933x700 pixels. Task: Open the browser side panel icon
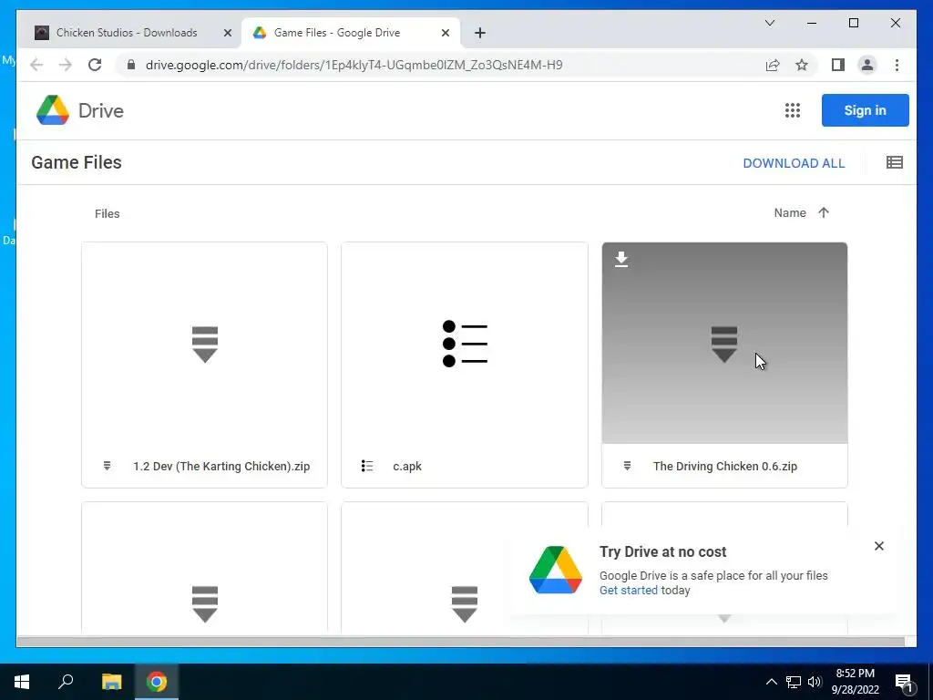pos(838,65)
